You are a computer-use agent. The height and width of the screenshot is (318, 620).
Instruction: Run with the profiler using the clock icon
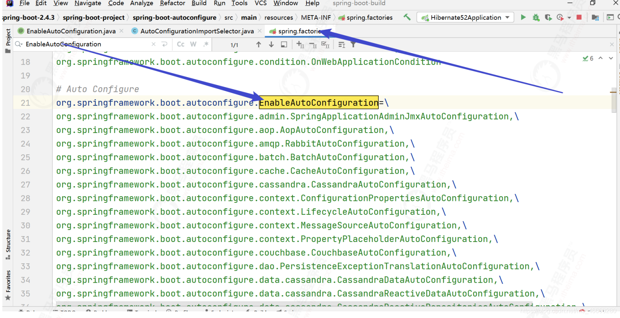coord(560,17)
